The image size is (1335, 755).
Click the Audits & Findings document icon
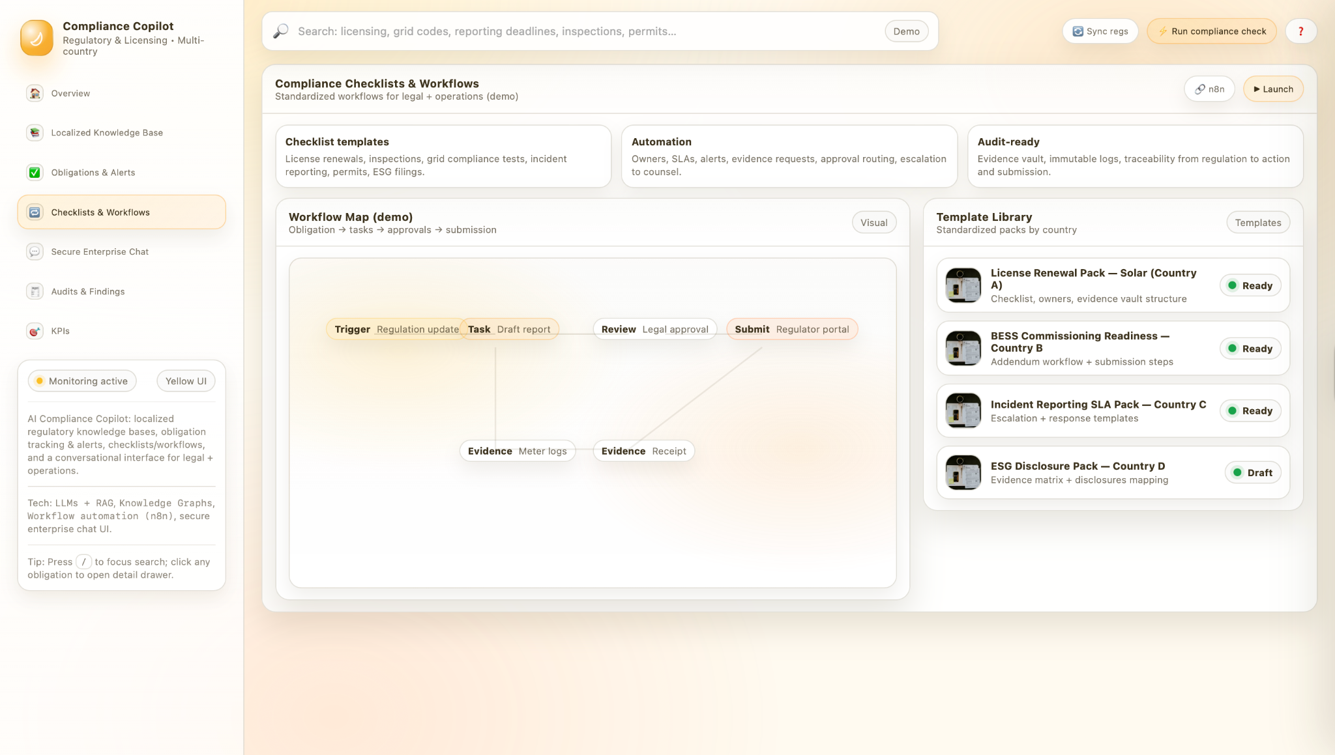[35, 292]
